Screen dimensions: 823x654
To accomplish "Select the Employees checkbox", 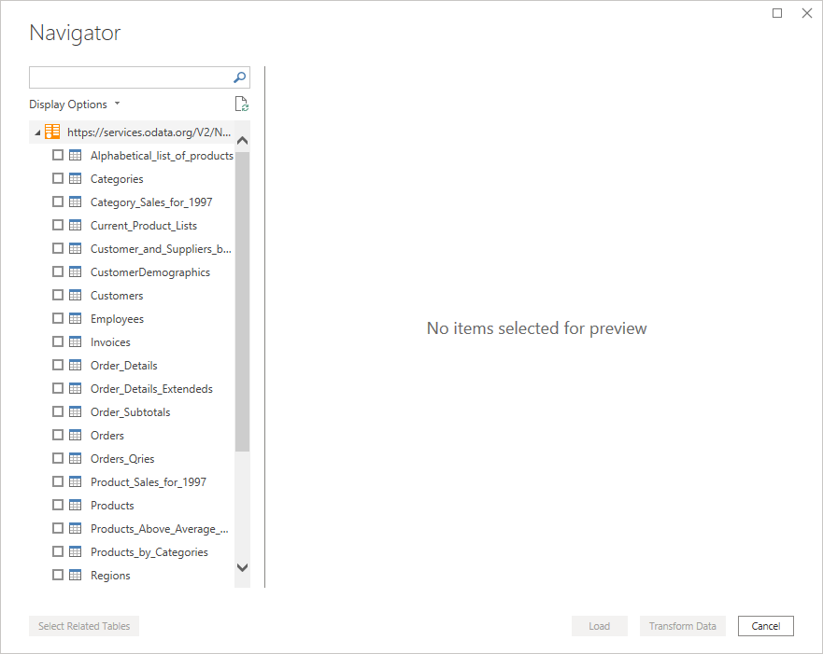I will tap(58, 318).
